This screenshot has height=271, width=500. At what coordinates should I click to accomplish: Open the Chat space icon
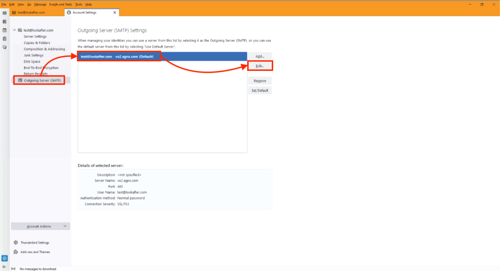click(4, 47)
